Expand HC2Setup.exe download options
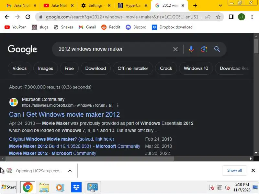 tap(70, 171)
